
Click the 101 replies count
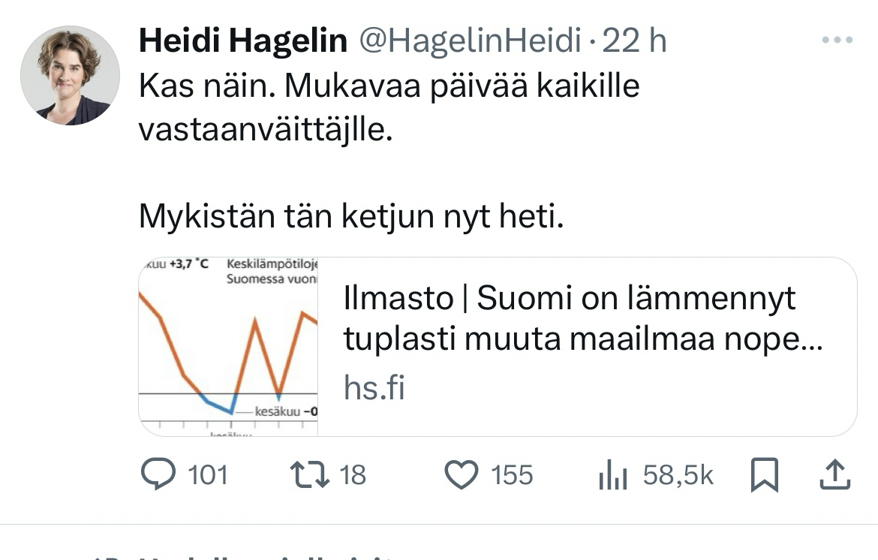pyautogui.click(x=206, y=475)
